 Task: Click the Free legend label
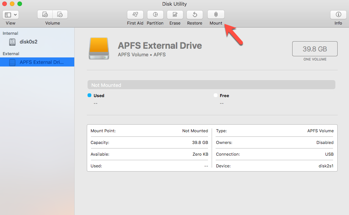224,96
